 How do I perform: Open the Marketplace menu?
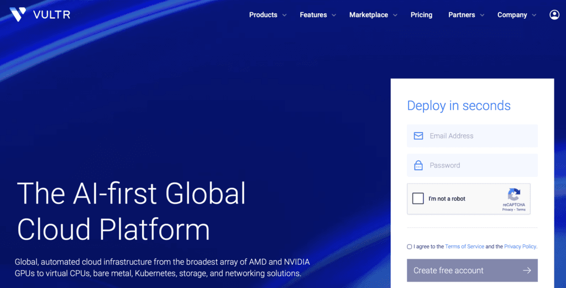click(x=369, y=15)
